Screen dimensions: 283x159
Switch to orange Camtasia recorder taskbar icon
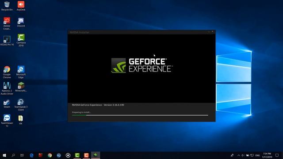click(86, 155)
